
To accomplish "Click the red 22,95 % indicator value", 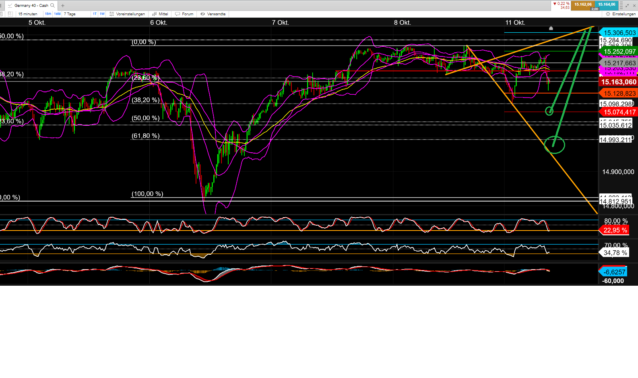I will pyautogui.click(x=615, y=230).
